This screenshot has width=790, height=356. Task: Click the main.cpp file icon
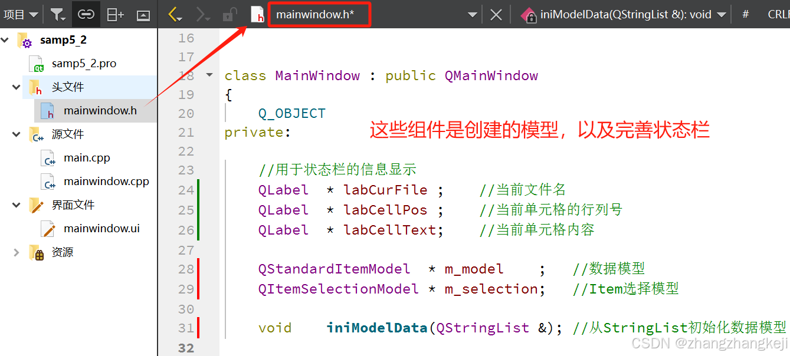tap(48, 158)
